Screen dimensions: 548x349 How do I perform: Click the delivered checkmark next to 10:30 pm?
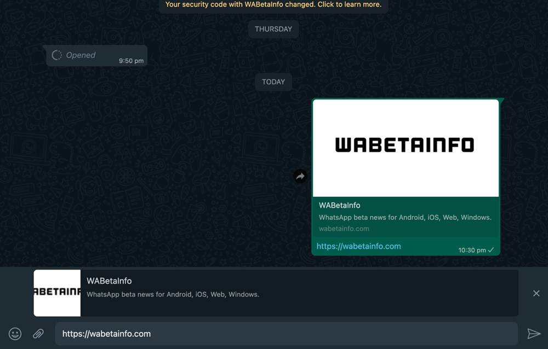pyautogui.click(x=491, y=249)
